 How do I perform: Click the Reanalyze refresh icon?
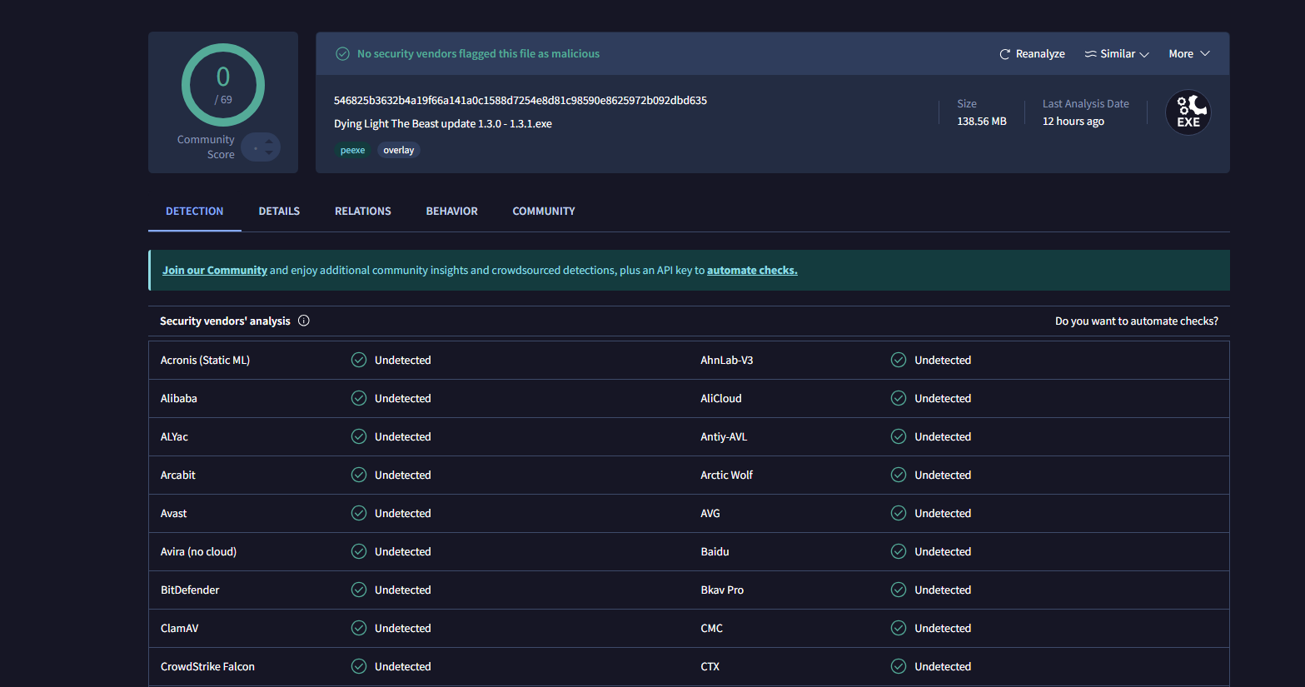point(1004,54)
